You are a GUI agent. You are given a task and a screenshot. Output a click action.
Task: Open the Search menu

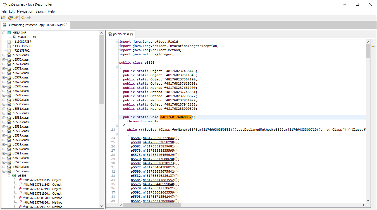(x=40, y=11)
